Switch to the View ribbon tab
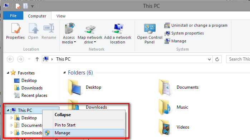 click(x=61, y=16)
